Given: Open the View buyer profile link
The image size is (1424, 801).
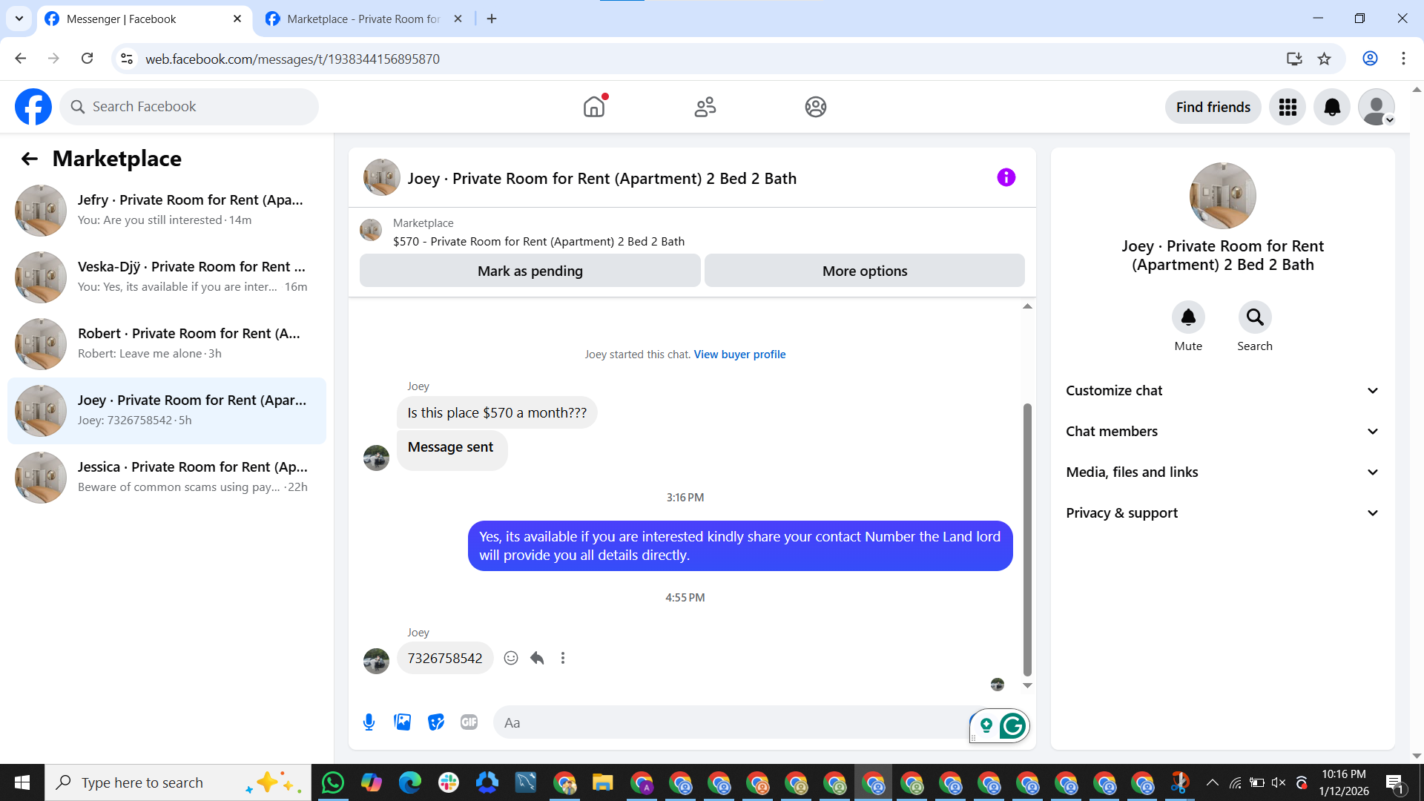Looking at the screenshot, I should [739, 355].
